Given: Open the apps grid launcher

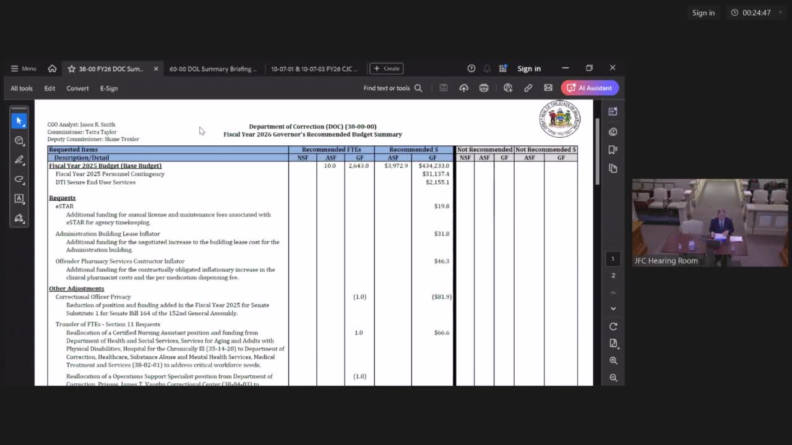Looking at the screenshot, I should (x=503, y=69).
